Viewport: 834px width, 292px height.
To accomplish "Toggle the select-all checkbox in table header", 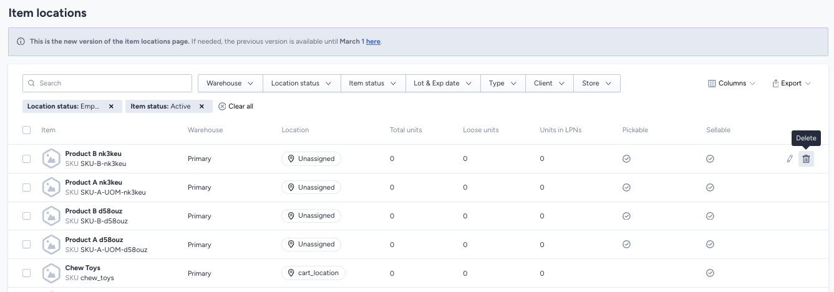I will click(x=26, y=130).
